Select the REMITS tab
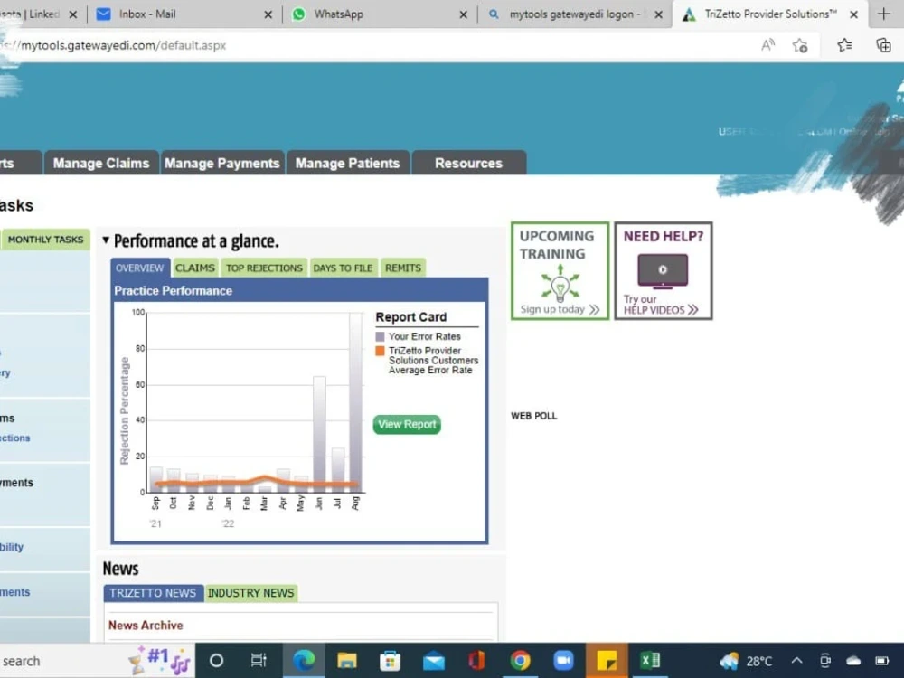The height and width of the screenshot is (678, 904). tap(403, 268)
